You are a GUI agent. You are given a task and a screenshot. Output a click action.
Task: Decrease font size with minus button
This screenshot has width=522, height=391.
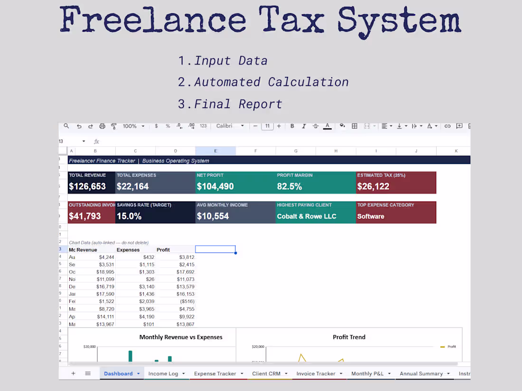point(255,126)
